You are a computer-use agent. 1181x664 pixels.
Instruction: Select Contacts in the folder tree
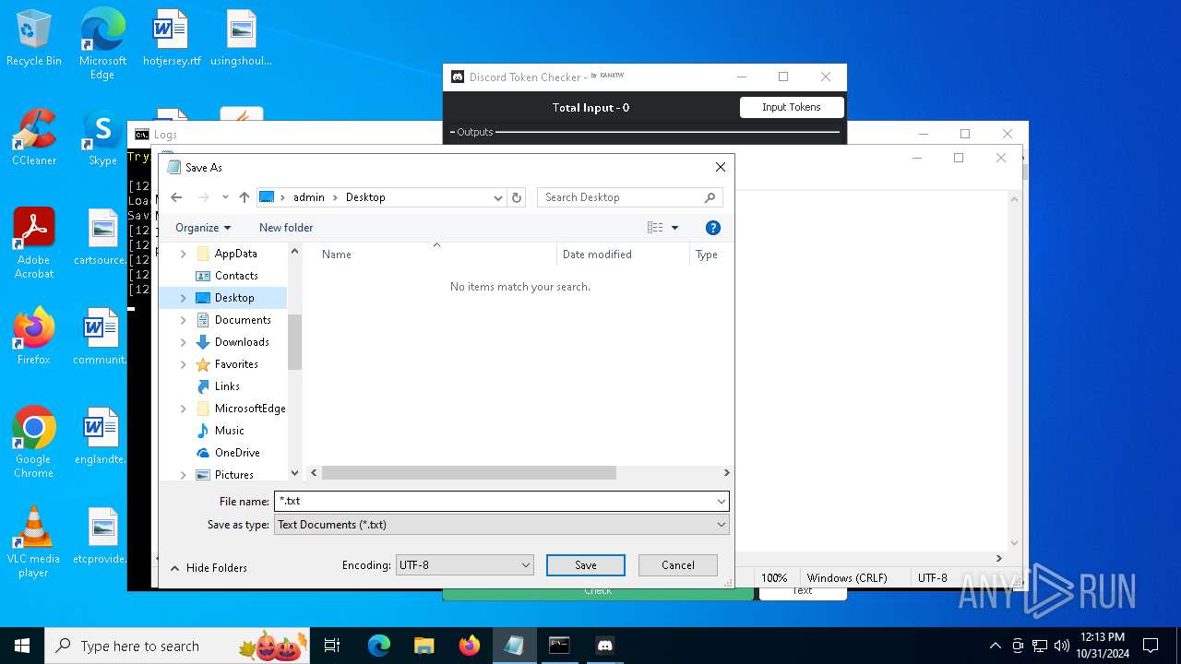[236, 276]
